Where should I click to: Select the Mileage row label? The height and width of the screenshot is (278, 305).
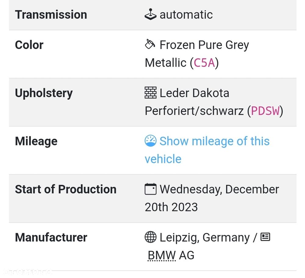pos(36,141)
